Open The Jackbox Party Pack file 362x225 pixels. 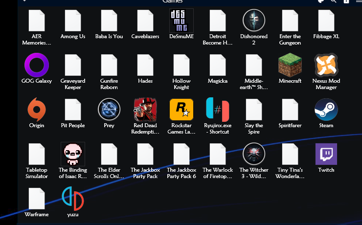[145, 154]
